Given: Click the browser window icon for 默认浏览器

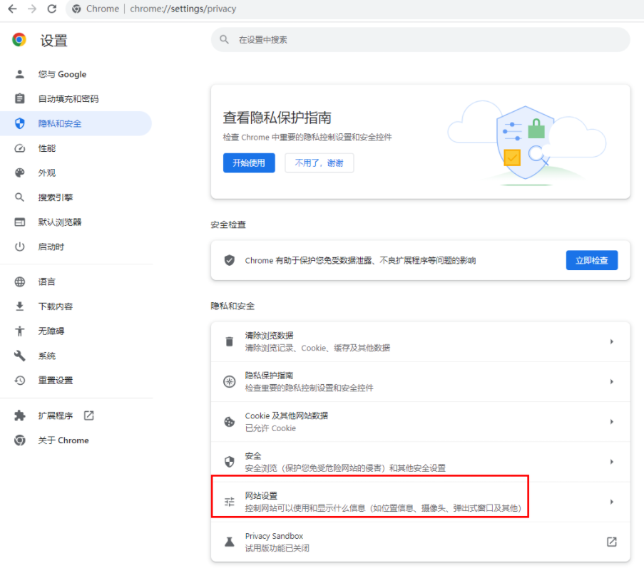Looking at the screenshot, I should click(x=20, y=222).
